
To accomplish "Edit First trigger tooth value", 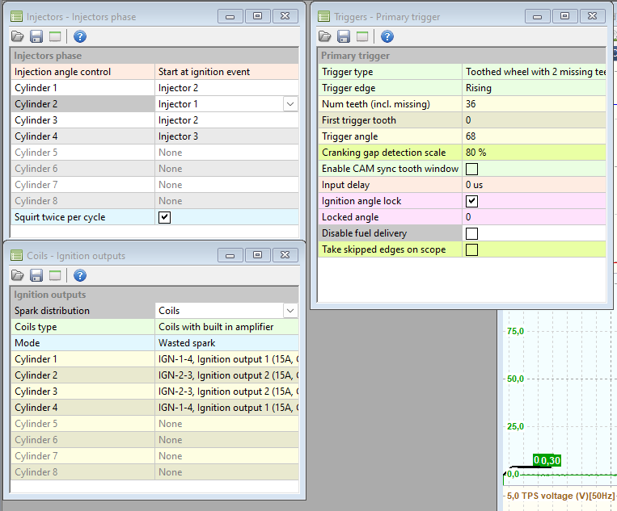I will point(534,120).
